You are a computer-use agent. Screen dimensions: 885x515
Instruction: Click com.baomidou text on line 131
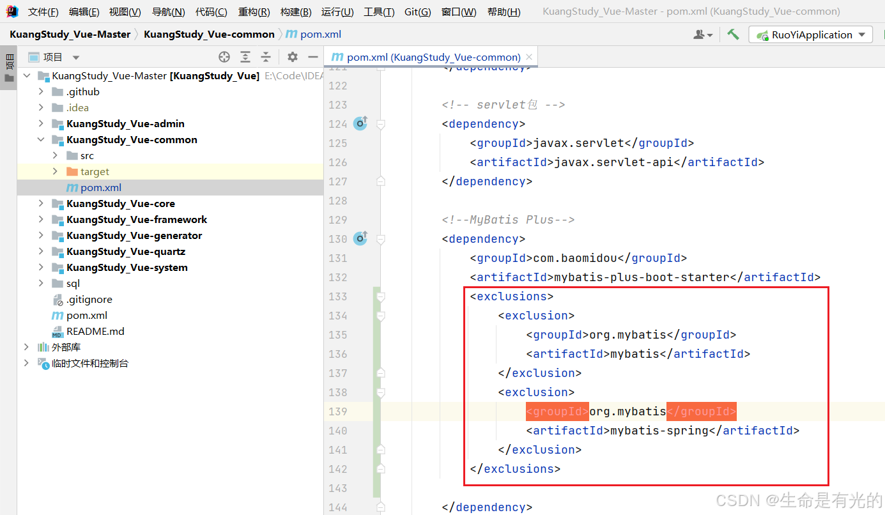(574, 258)
